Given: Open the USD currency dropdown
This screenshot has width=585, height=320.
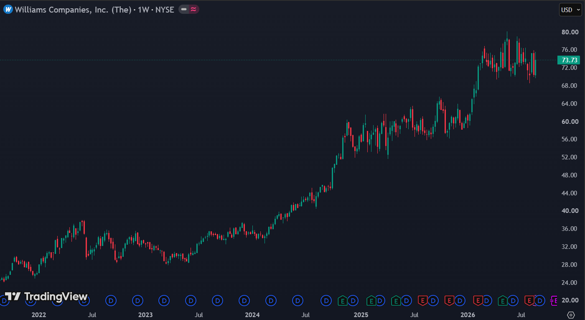Looking at the screenshot, I should tap(570, 10).
